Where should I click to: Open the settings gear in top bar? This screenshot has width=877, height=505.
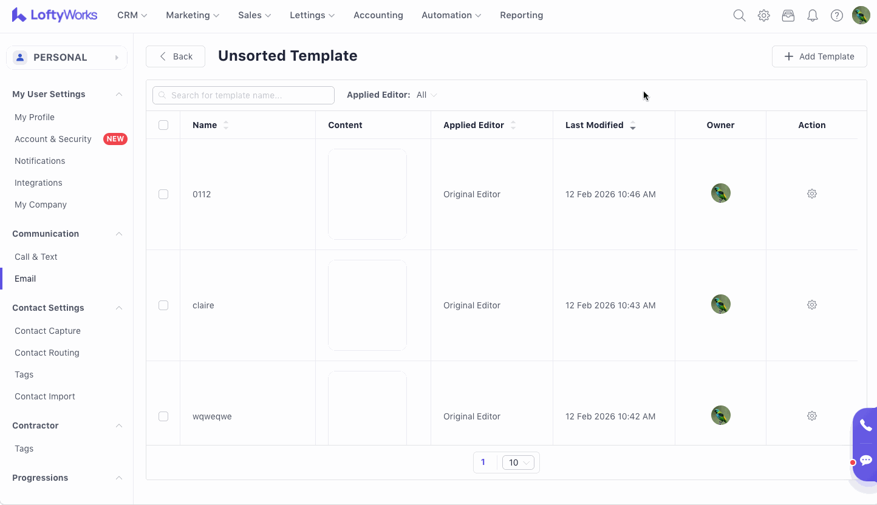(x=763, y=16)
